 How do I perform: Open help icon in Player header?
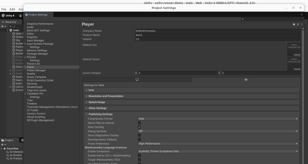tap(294, 25)
